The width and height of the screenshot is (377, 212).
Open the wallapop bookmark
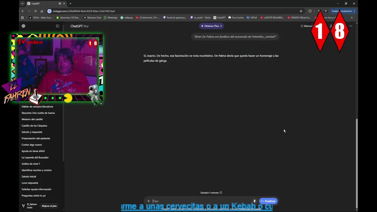click(x=127, y=18)
